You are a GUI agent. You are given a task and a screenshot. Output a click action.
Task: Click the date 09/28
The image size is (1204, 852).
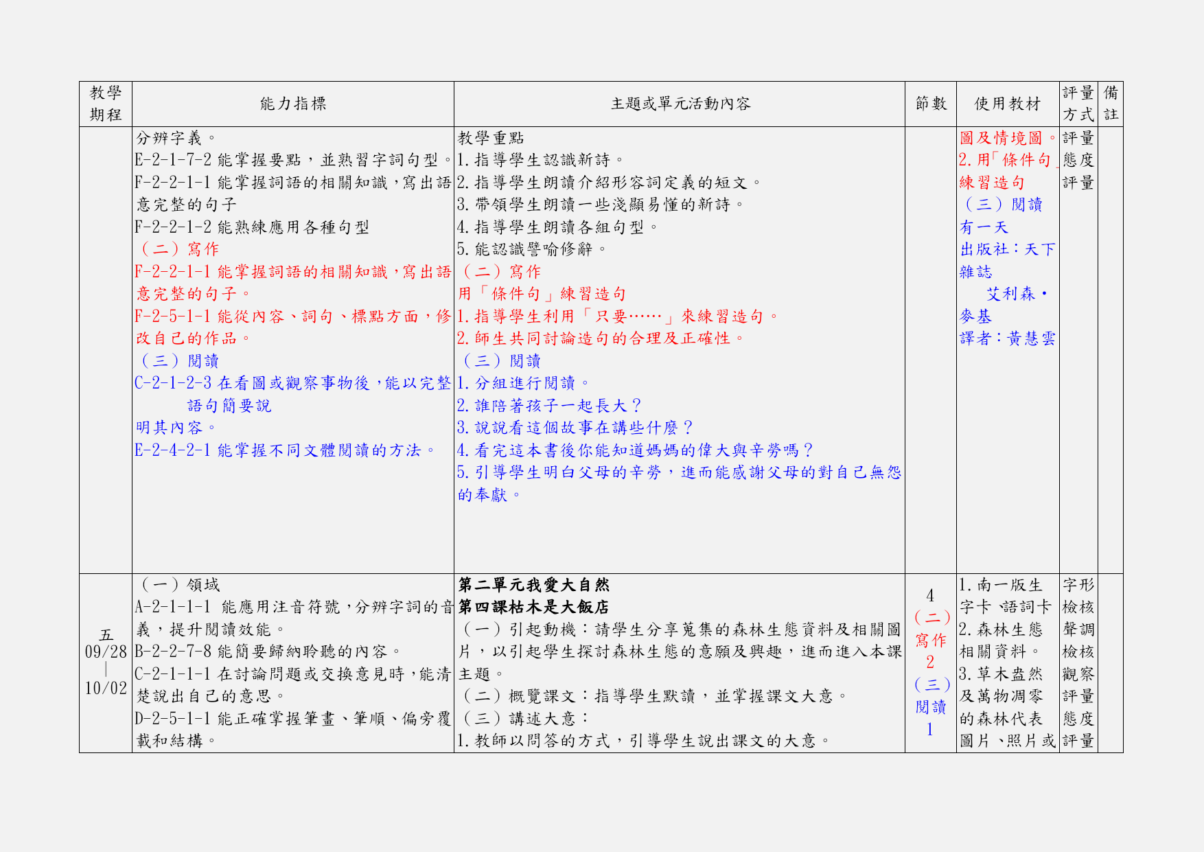(106, 652)
